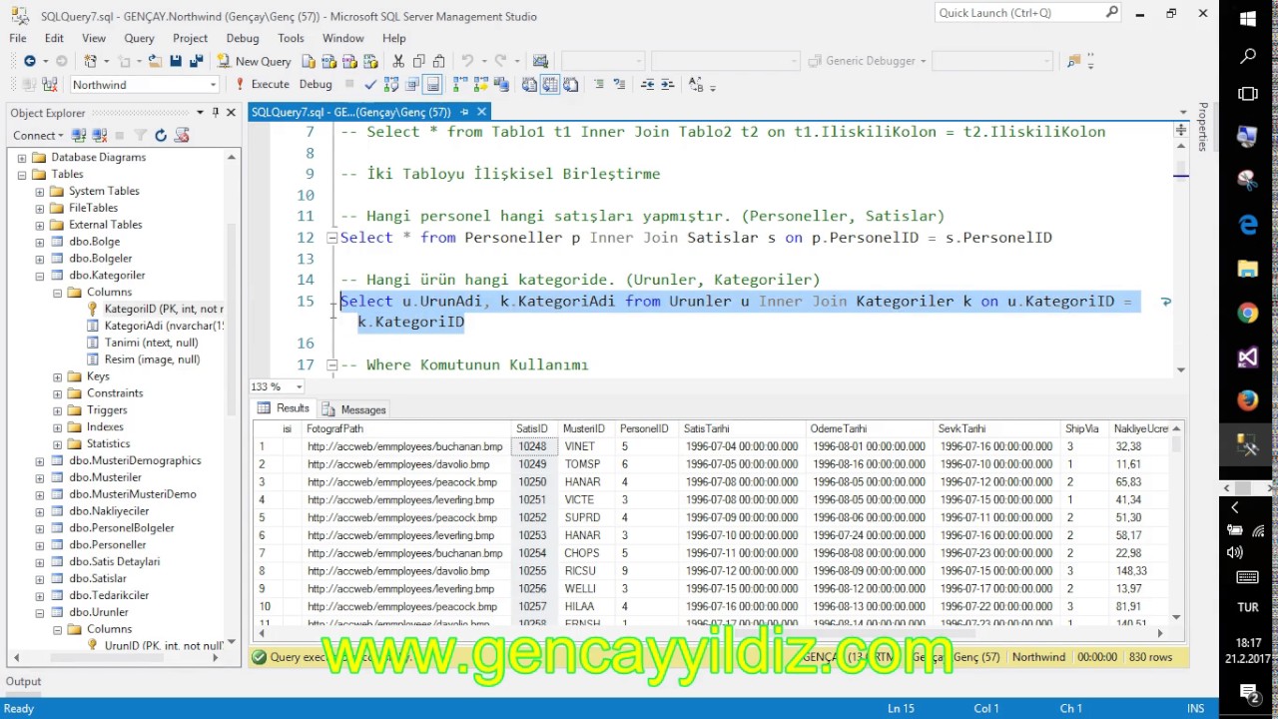1278x719 pixels.
Task: Click the Paste icon in toolbar
Action: [439, 61]
